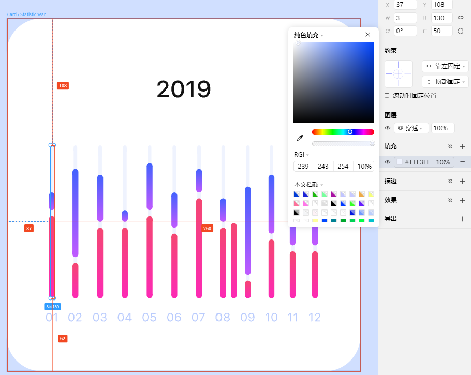Viewport: 471px width, 375px height.
Task: Add a stroke with plus icon
Action: pyautogui.click(x=462, y=181)
